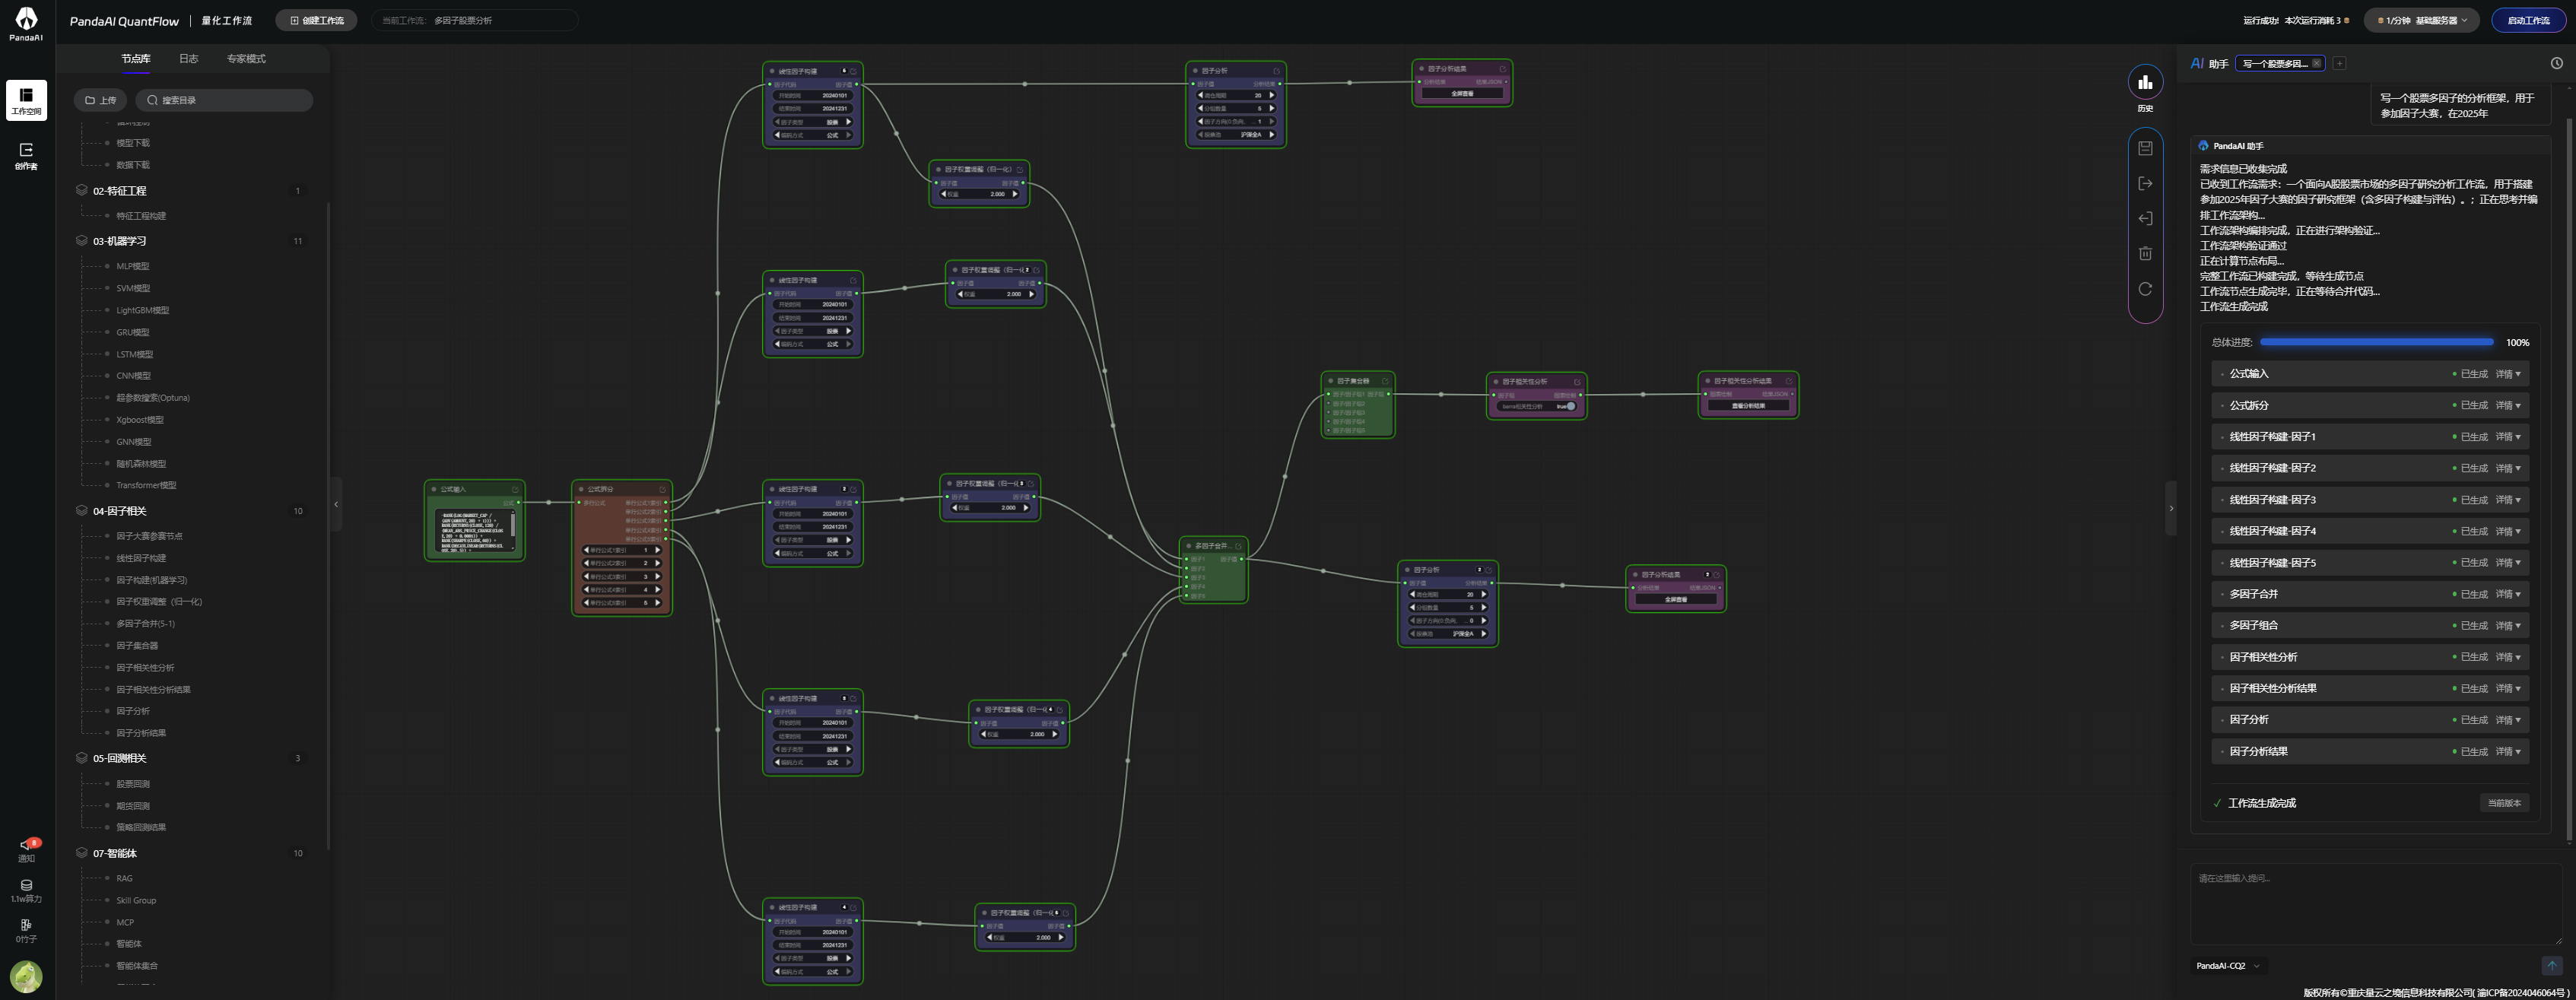Open the 历史 bar chart button
Viewport: 2576px width, 1000px height.
click(x=2145, y=83)
